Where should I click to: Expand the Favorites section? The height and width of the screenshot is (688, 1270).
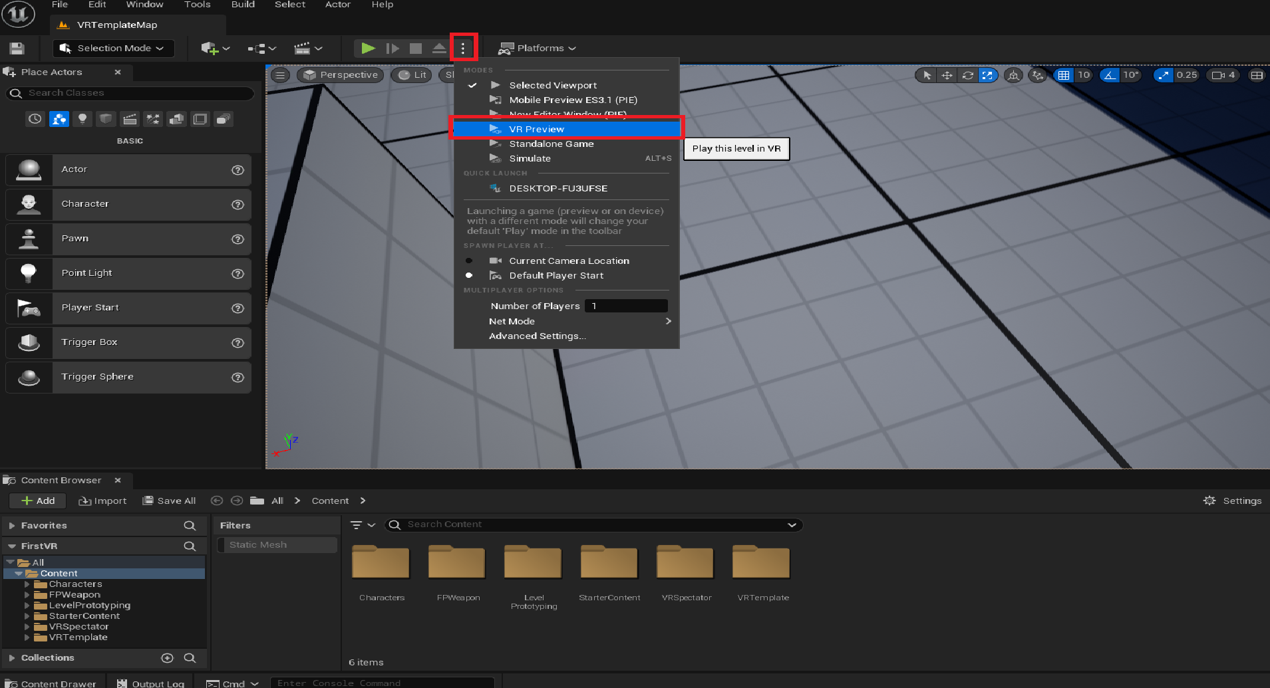pyautogui.click(x=11, y=525)
